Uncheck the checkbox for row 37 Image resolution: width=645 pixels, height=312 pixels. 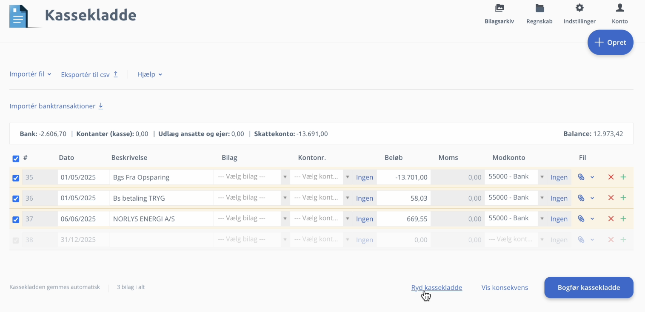coord(16,220)
